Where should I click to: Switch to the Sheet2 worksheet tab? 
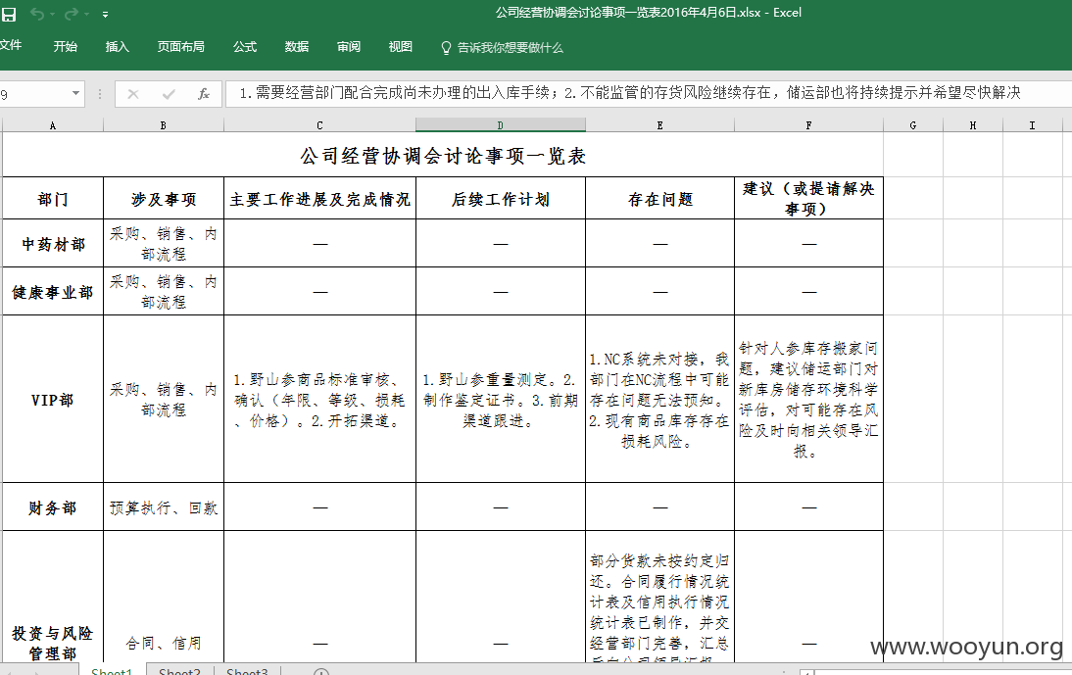tap(179, 670)
